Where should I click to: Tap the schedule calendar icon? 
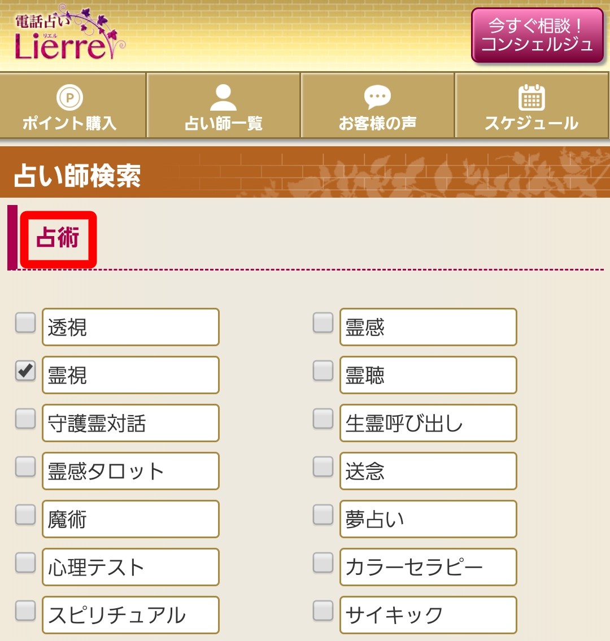point(531,98)
